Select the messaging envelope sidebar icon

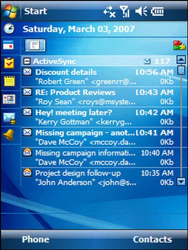click(x=9, y=119)
